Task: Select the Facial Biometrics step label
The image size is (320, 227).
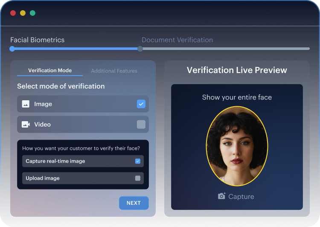Action: (x=38, y=40)
